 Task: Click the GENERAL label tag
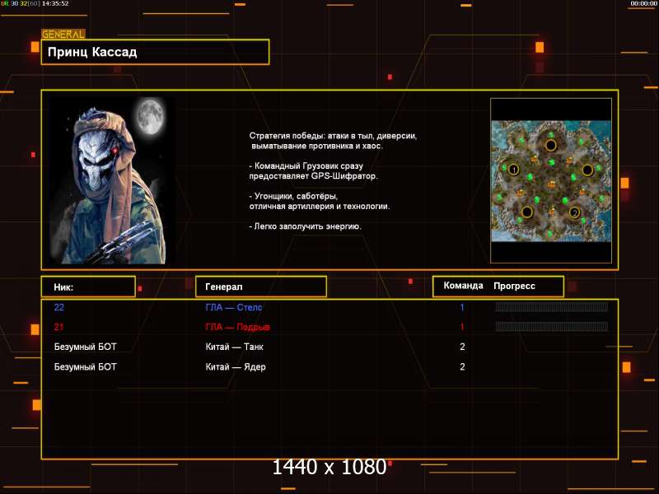[x=63, y=34]
